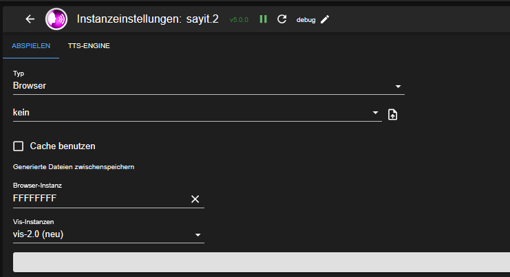
Task: Open the Typ dropdown showing Browser
Action: click(209, 86)
